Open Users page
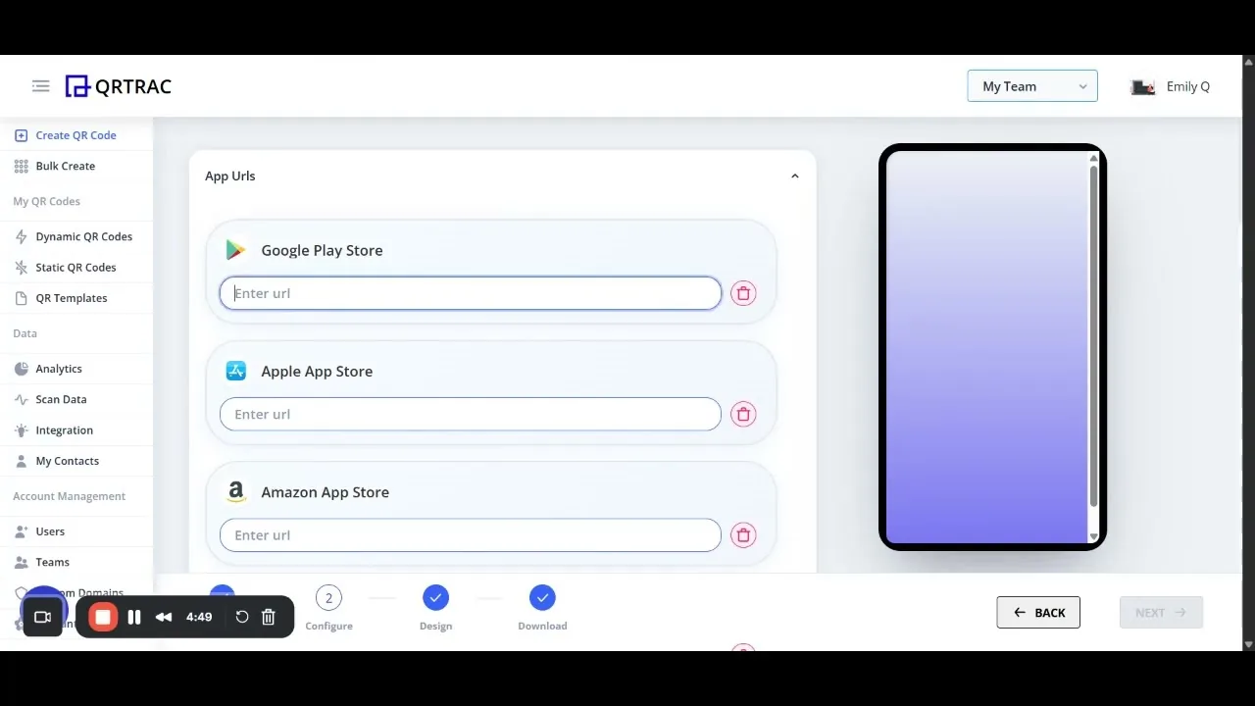Viewport: 1255px width, 706px height. pyautogui.click(x=50, y=531)
